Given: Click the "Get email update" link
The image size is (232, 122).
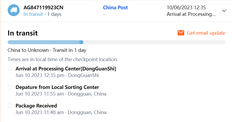Looking at the screenshot, I should tap(206, 33).
